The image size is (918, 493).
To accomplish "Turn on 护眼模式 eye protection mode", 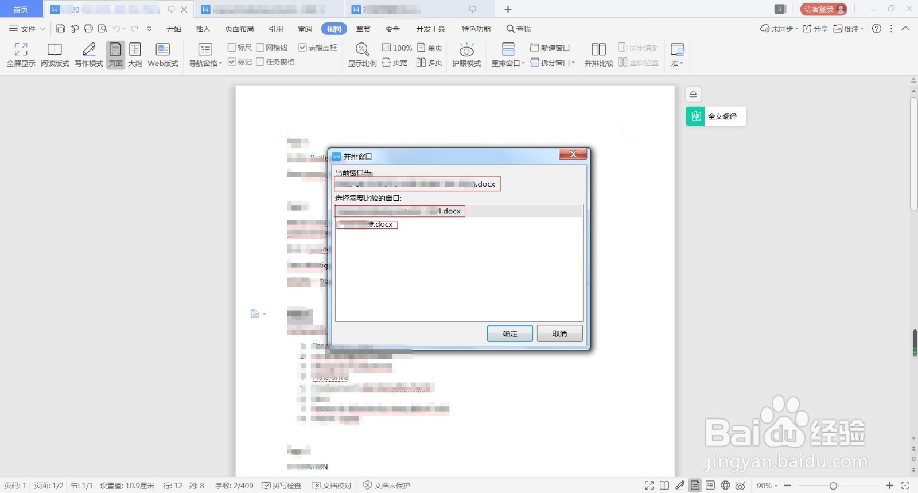I will point(466,55).
